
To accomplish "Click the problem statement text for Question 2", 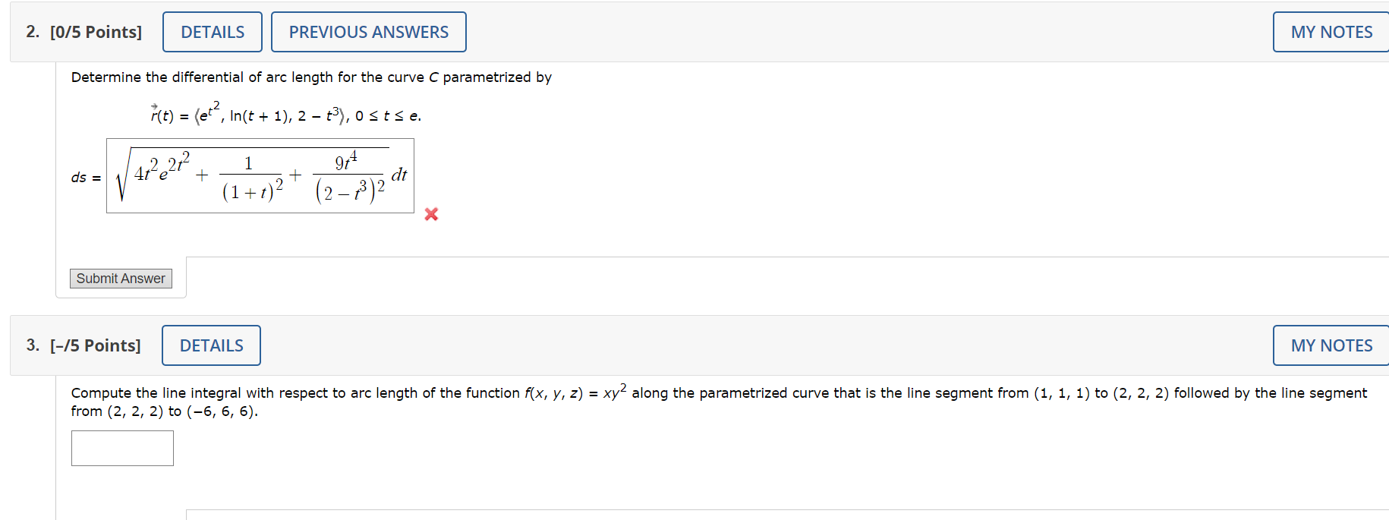I will click(311, 77).
